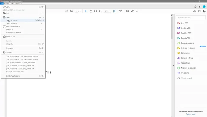The image size is (207, 117).
Task: Click the Strumenti di ricerca search field
Action: [191, 17]
